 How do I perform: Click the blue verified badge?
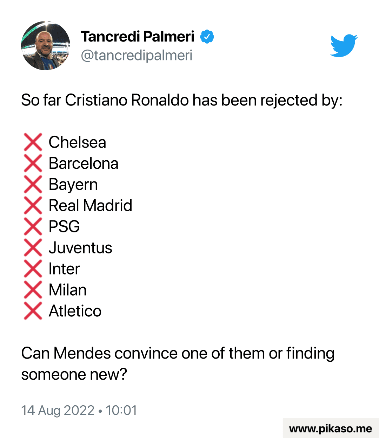coord(207,37)
